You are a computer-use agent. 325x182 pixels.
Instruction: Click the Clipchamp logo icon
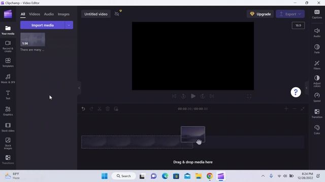(8, 14)
